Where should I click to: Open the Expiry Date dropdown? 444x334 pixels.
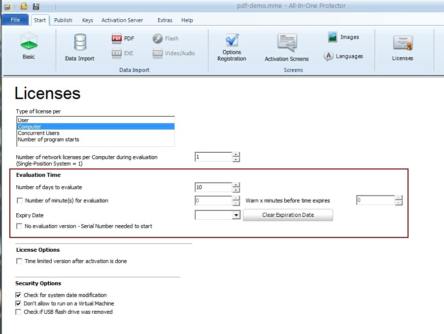(x=236, y=215)
